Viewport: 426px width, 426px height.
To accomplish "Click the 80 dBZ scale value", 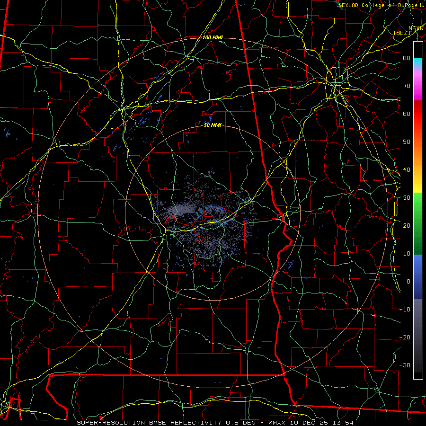I will click(407, 58).
